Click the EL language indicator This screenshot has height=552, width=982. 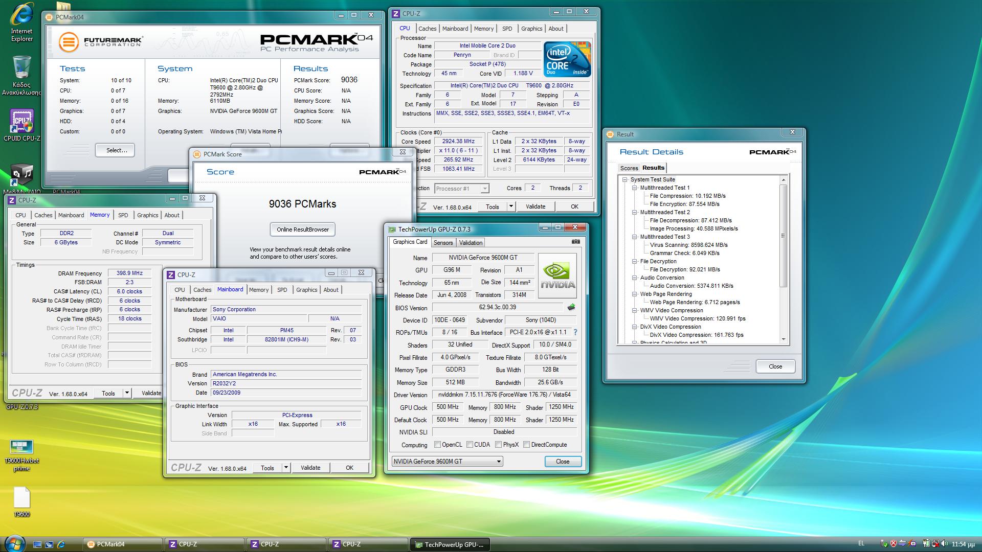pos(861,543)
